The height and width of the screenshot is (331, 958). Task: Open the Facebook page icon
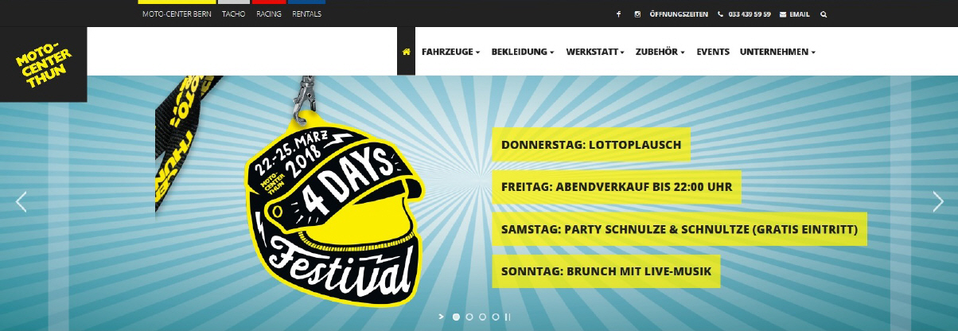[x=618, y=14]
